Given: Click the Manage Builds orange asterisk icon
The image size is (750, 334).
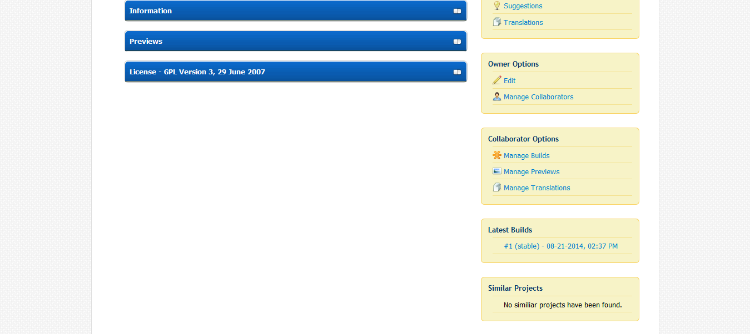Looking at the screenshot, I should pyautogui.click(x=497, y=155).
